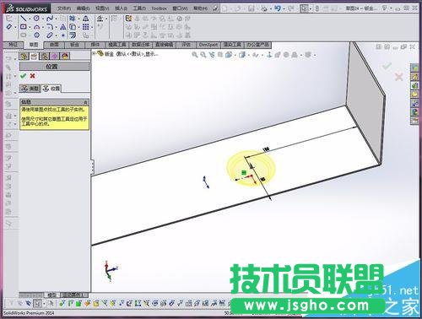Cancel with the red X in property panel
Image resolution: width=422 pixels, height=319 pixels.
(33, 76)
